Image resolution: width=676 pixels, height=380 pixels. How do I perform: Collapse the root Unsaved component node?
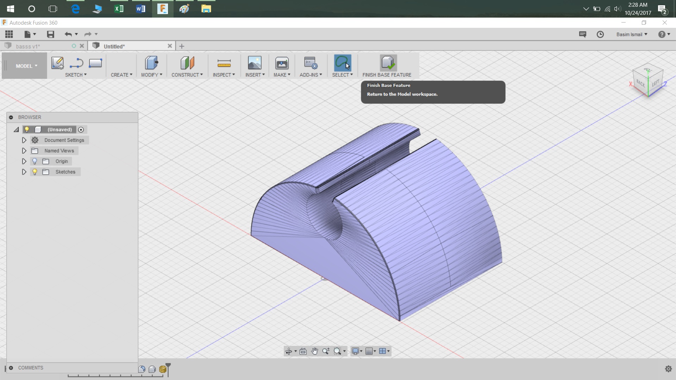point(16,129)
